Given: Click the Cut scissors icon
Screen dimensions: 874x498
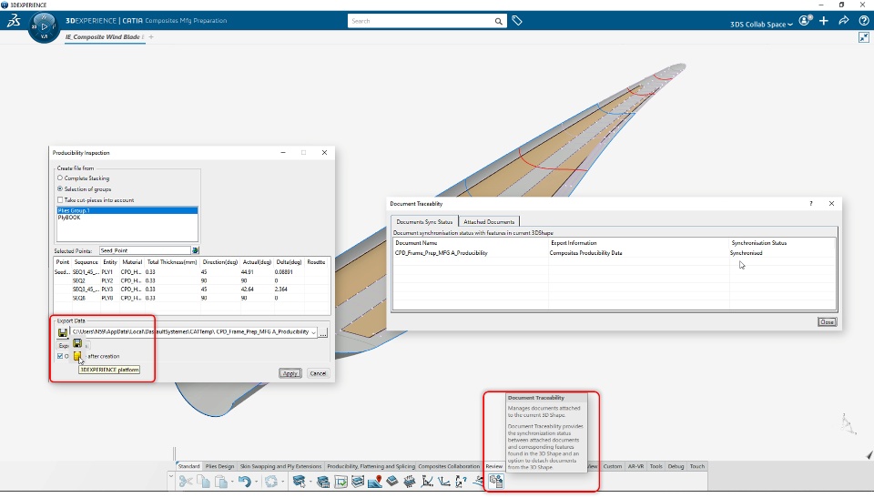Looking at the screenshot, I should (186, 482).
